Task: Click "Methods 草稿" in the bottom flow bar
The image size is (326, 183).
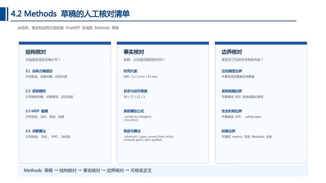Action: (38, 171)
